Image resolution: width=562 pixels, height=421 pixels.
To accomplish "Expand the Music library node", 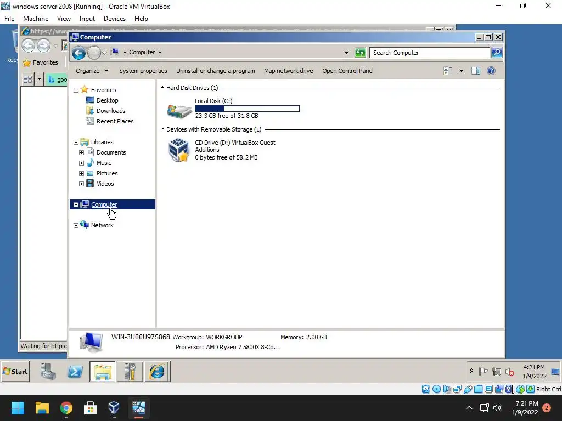I will point(81,163).
